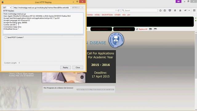The height and width of the screenshot is (111, 197).
Task: Enable the Send POST Content checkbox
Action: point(6,37)
